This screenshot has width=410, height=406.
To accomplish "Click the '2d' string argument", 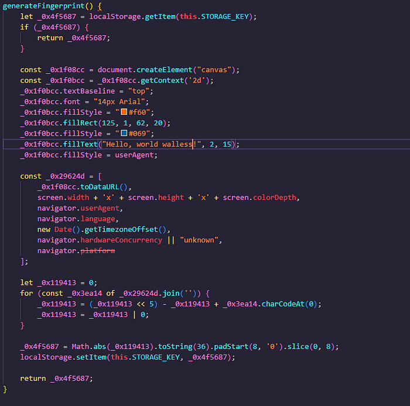I will [x=197, y=80].
